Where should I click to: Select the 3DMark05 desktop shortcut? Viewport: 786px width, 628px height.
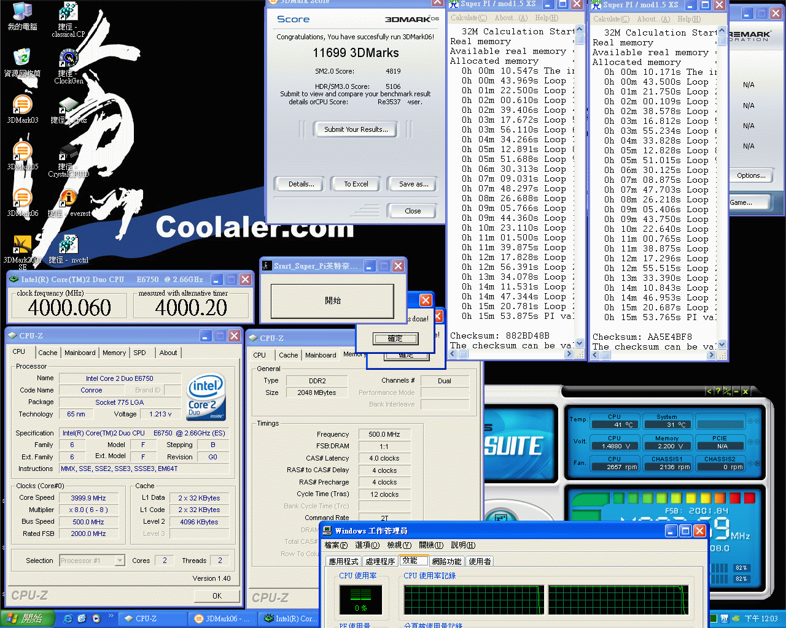[x=22, y=156]
